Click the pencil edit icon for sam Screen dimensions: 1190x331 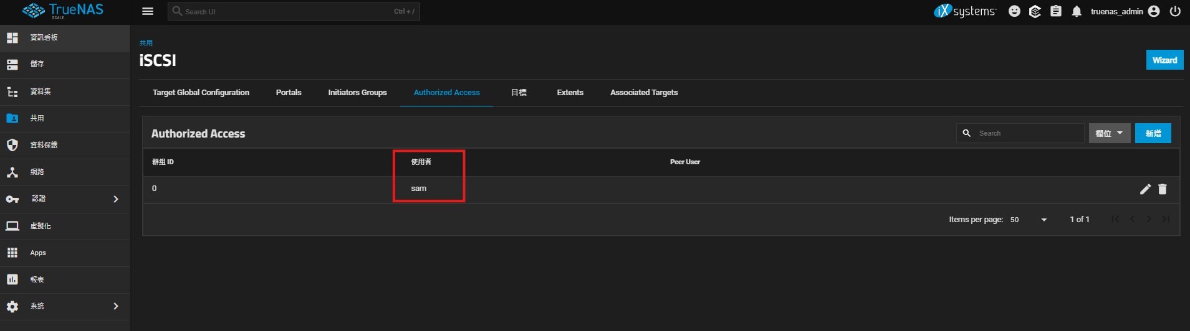[x=1145, y=189]
